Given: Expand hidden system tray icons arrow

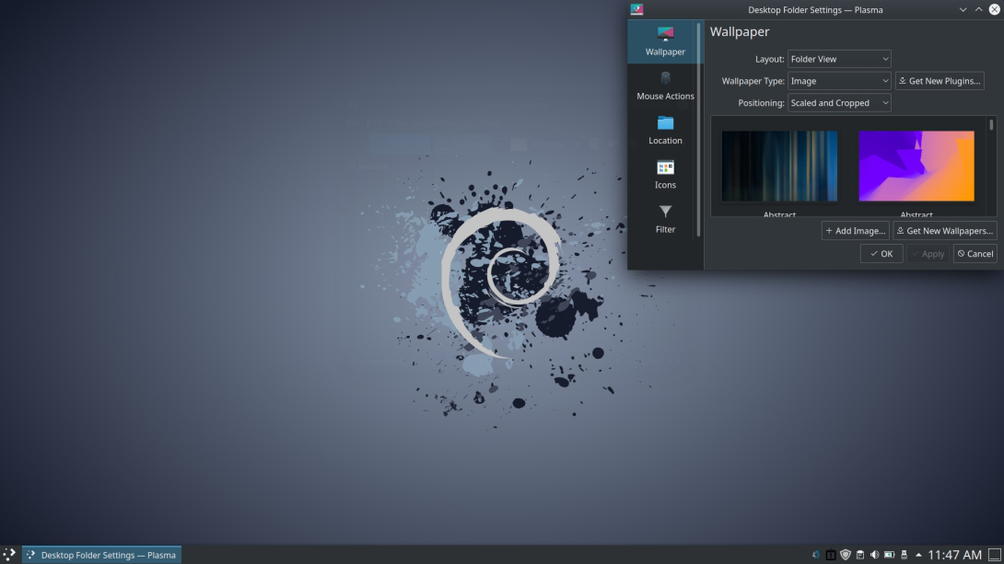Looking at the screenshot, I should coord(918,555).
